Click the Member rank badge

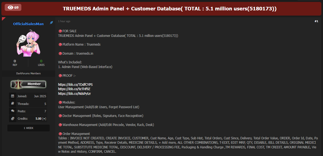click(x=28, y=84)
